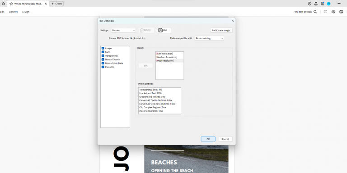
Task: Select the High Resolution preset
Action: click(x=165, y=61)
